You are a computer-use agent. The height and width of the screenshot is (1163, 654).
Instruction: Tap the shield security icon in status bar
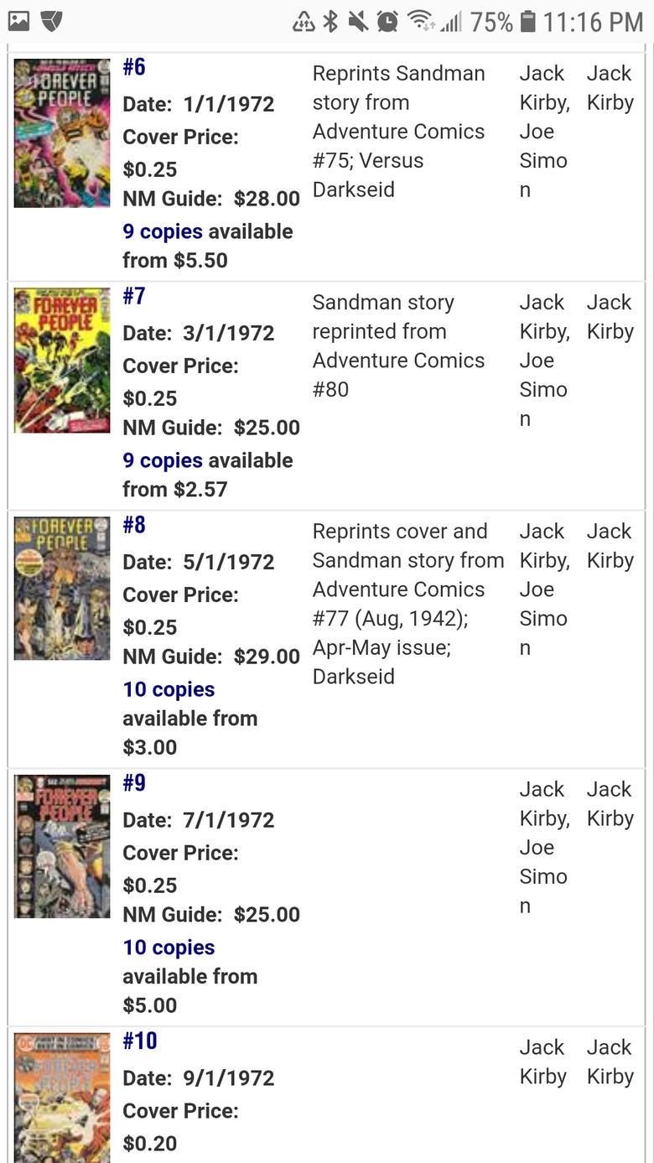click(x=52, y=21)
